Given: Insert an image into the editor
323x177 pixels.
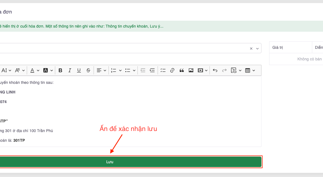Looking at the screenshot, I should click(x=191, y=70).
